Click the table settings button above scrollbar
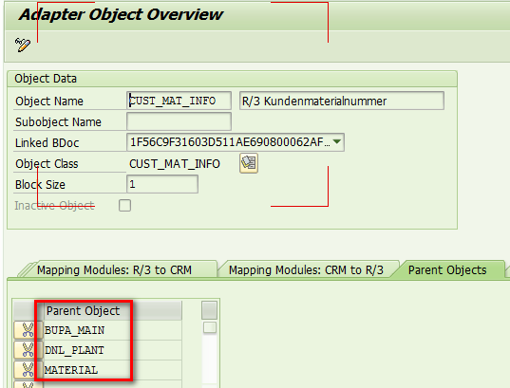Image resolution: width=510 pixels, height=388 pixels. click(x=209, y=310)
